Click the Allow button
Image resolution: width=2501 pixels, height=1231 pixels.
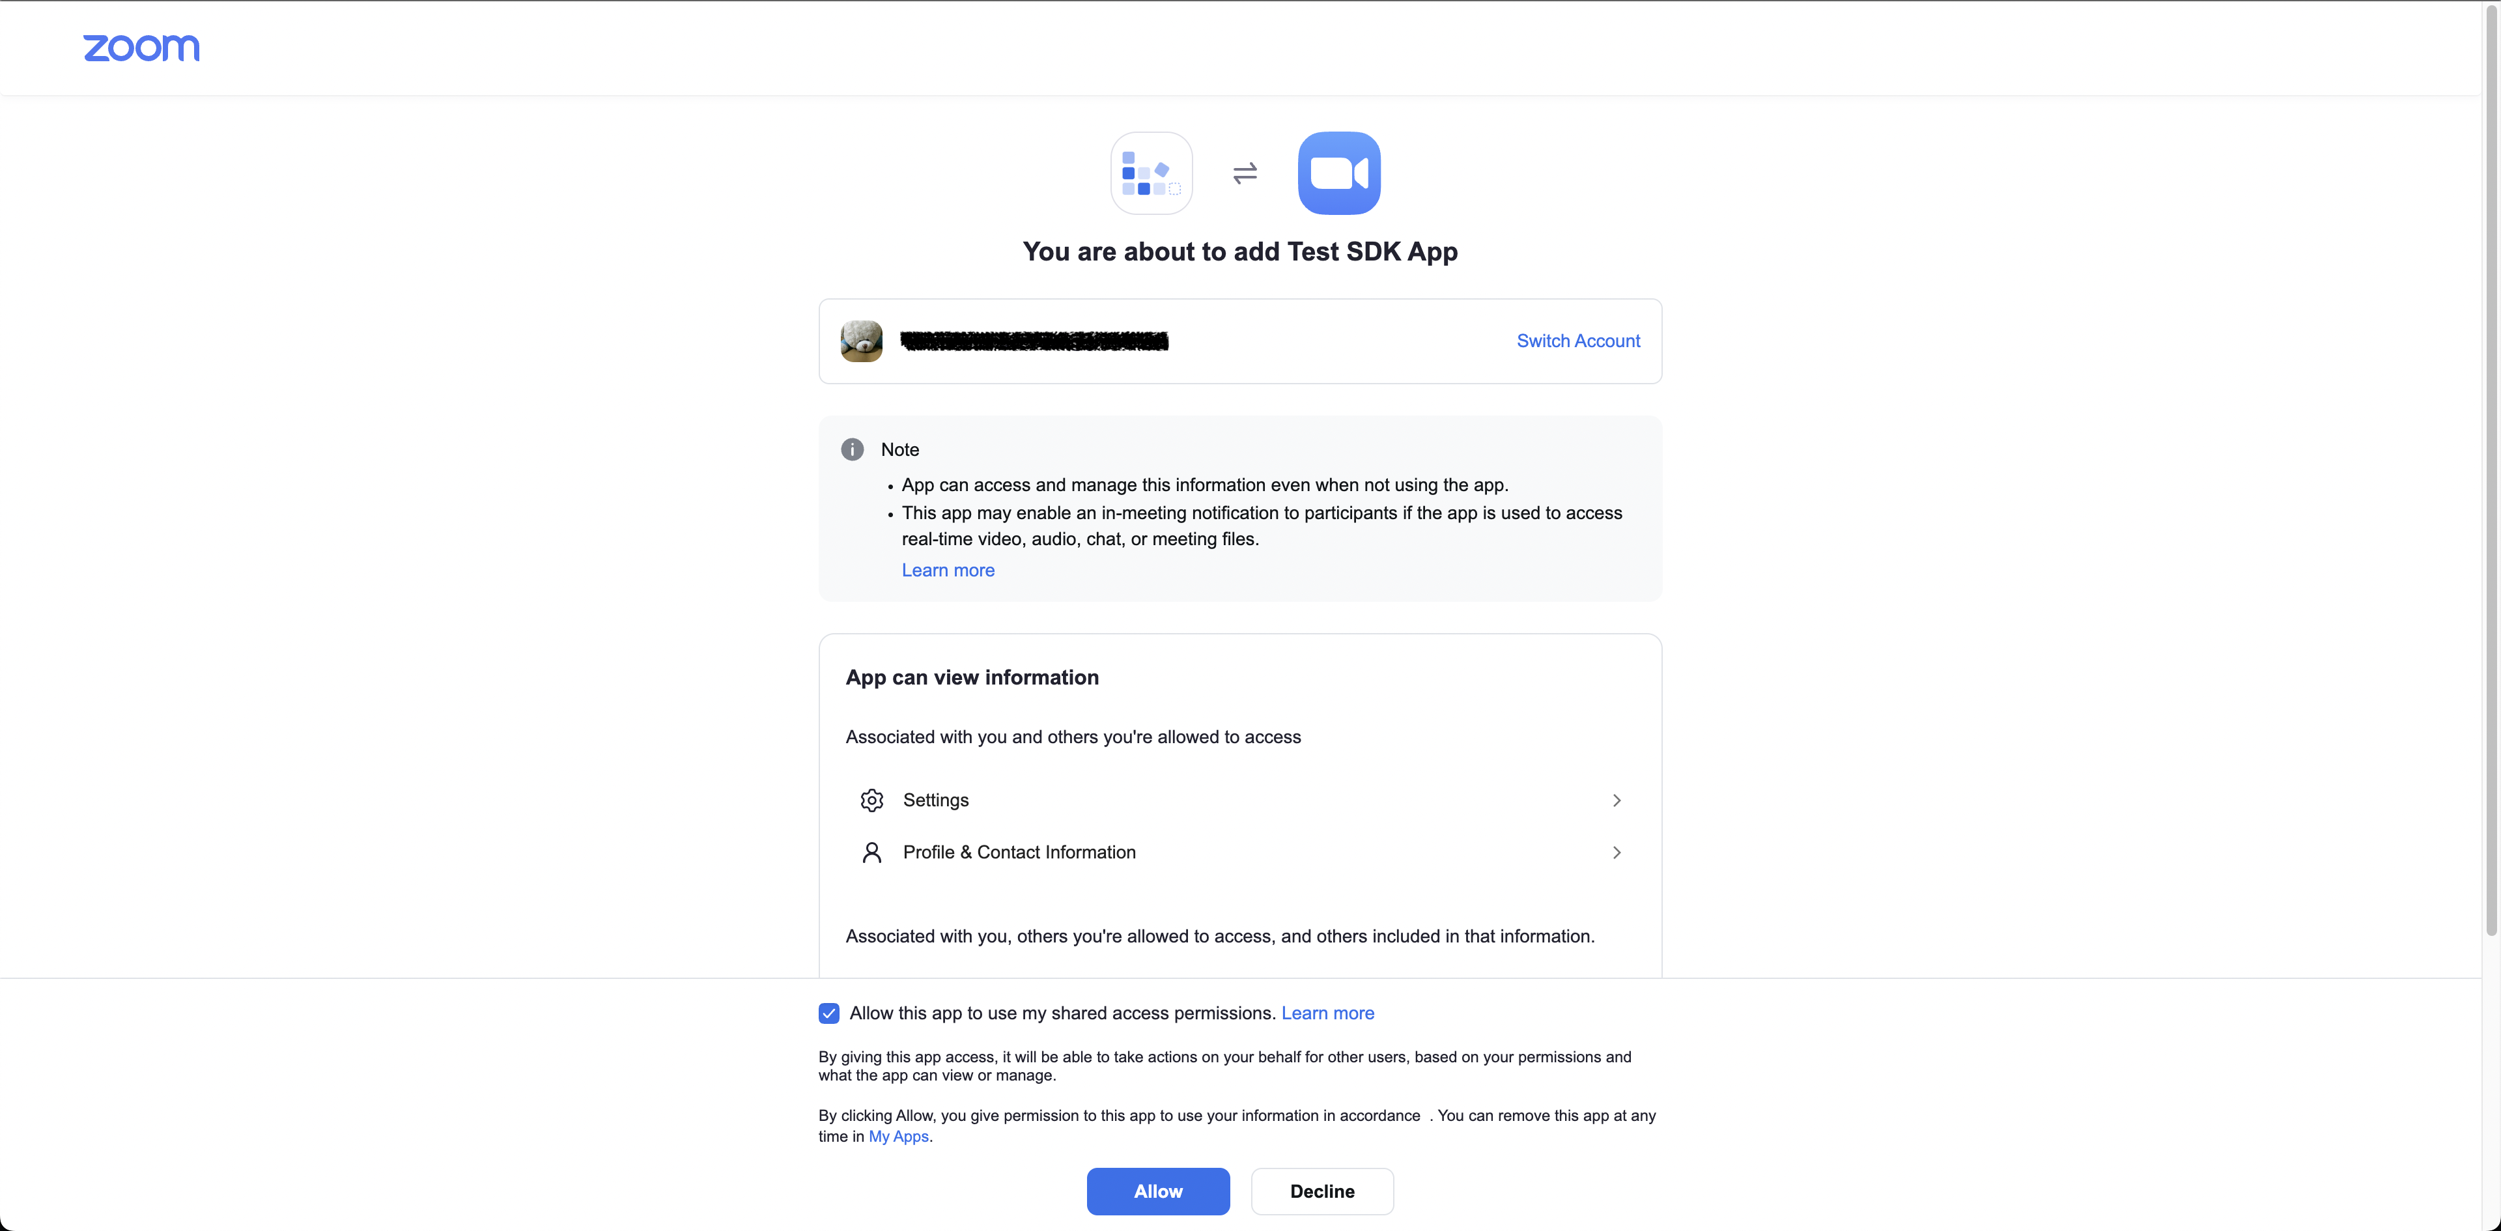point(1157,1191)
